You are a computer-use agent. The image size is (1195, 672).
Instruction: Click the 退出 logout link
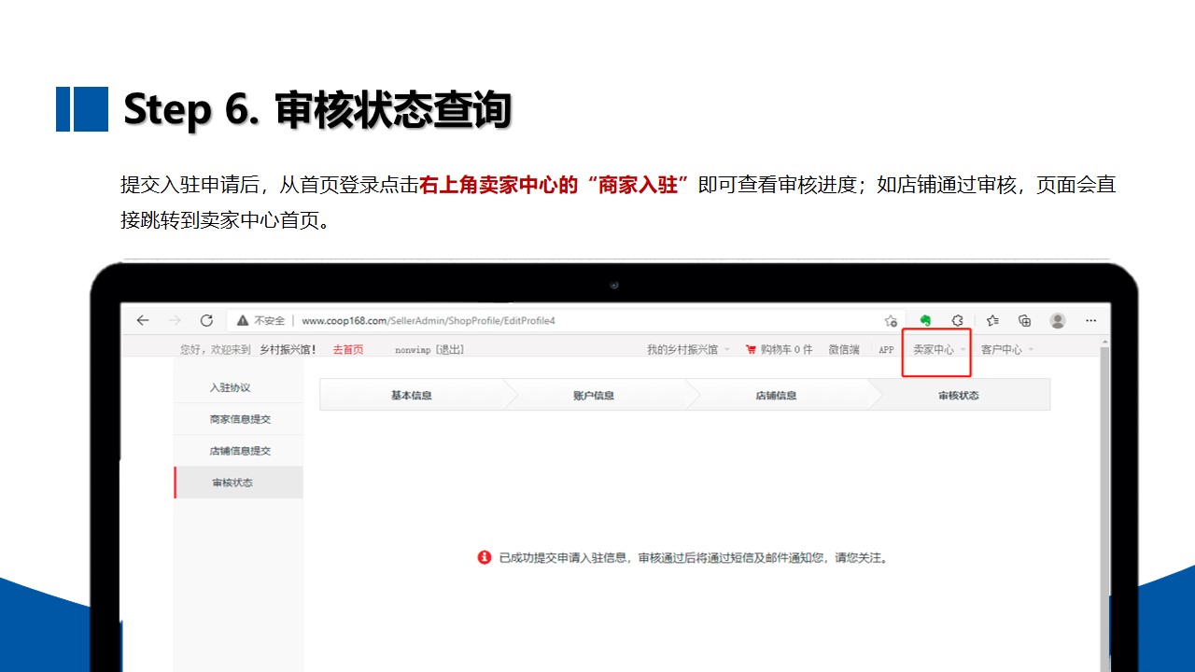(449, 350)
